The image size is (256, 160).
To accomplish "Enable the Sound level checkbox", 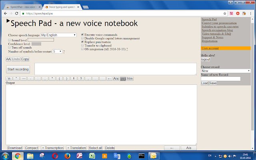I will (10, 40).
